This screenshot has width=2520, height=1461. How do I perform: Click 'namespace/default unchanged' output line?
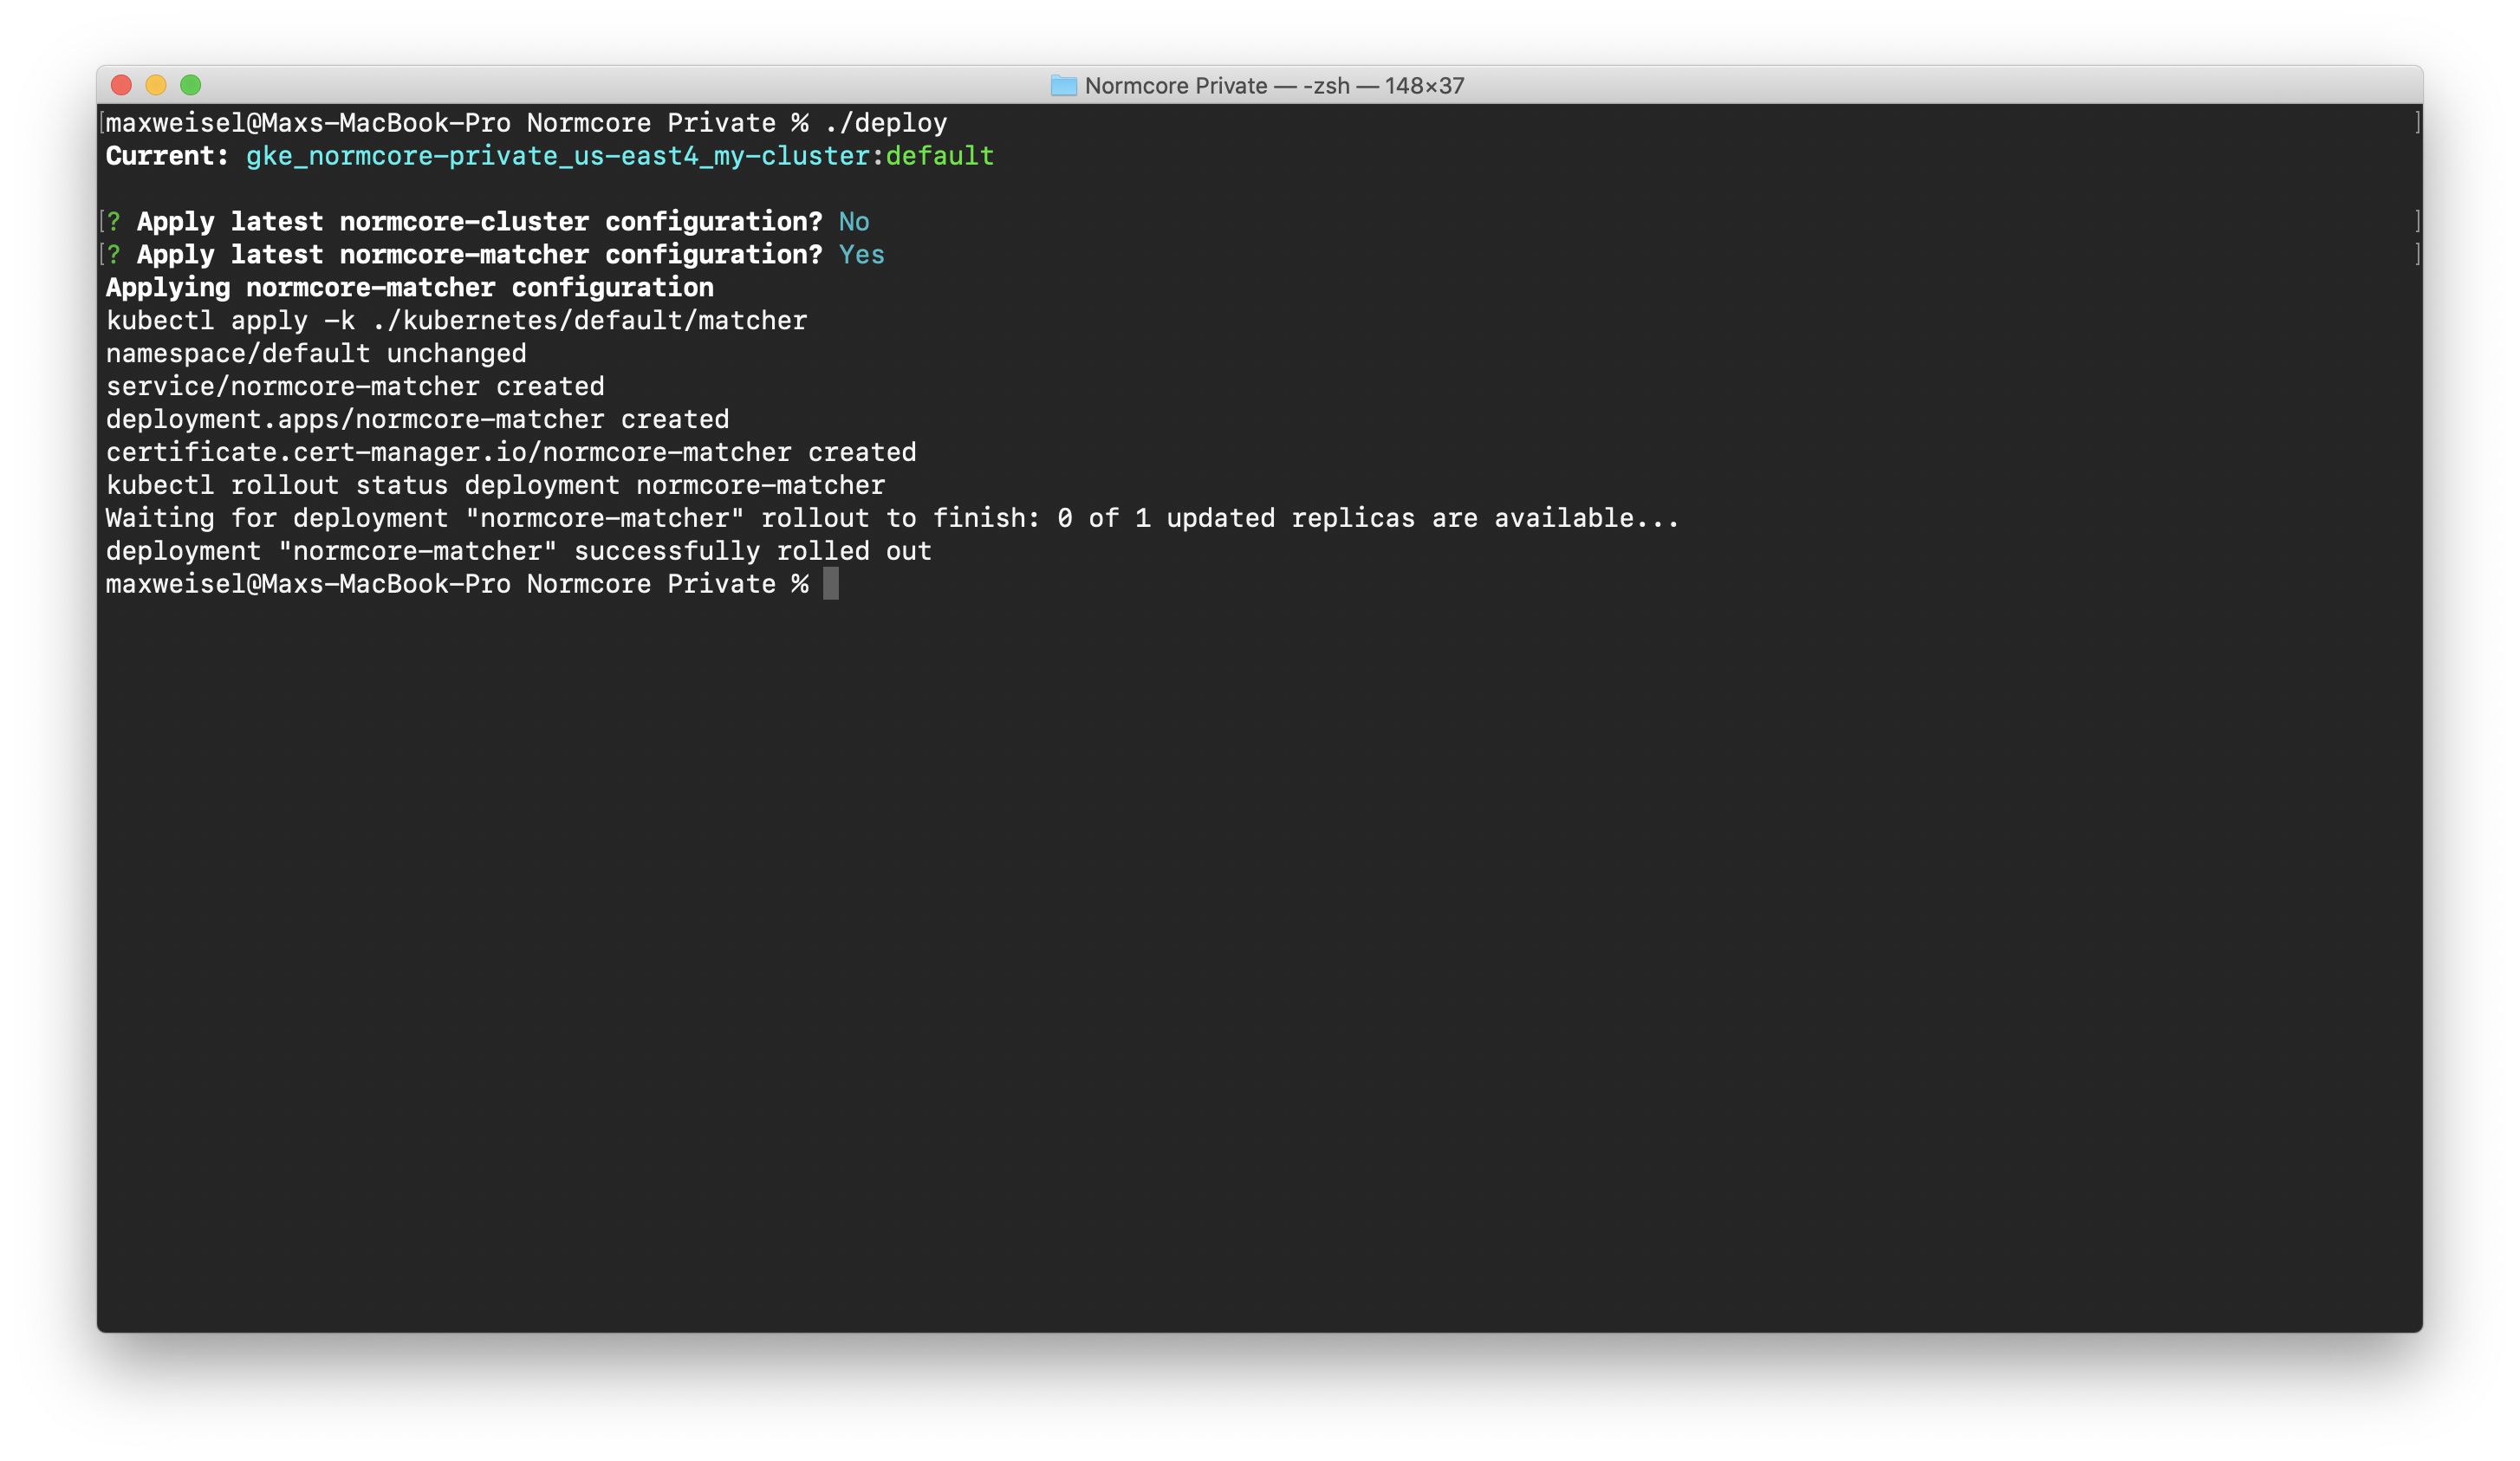(316, 354)
